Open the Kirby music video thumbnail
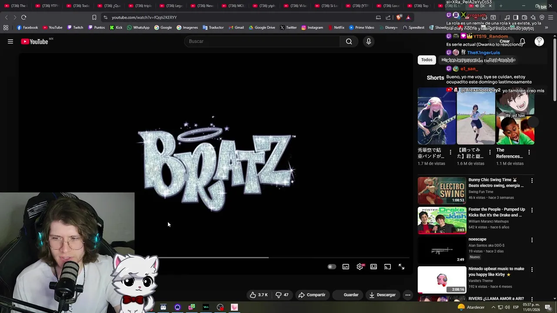Screen dimensions: 557x313 pos(442,280)
